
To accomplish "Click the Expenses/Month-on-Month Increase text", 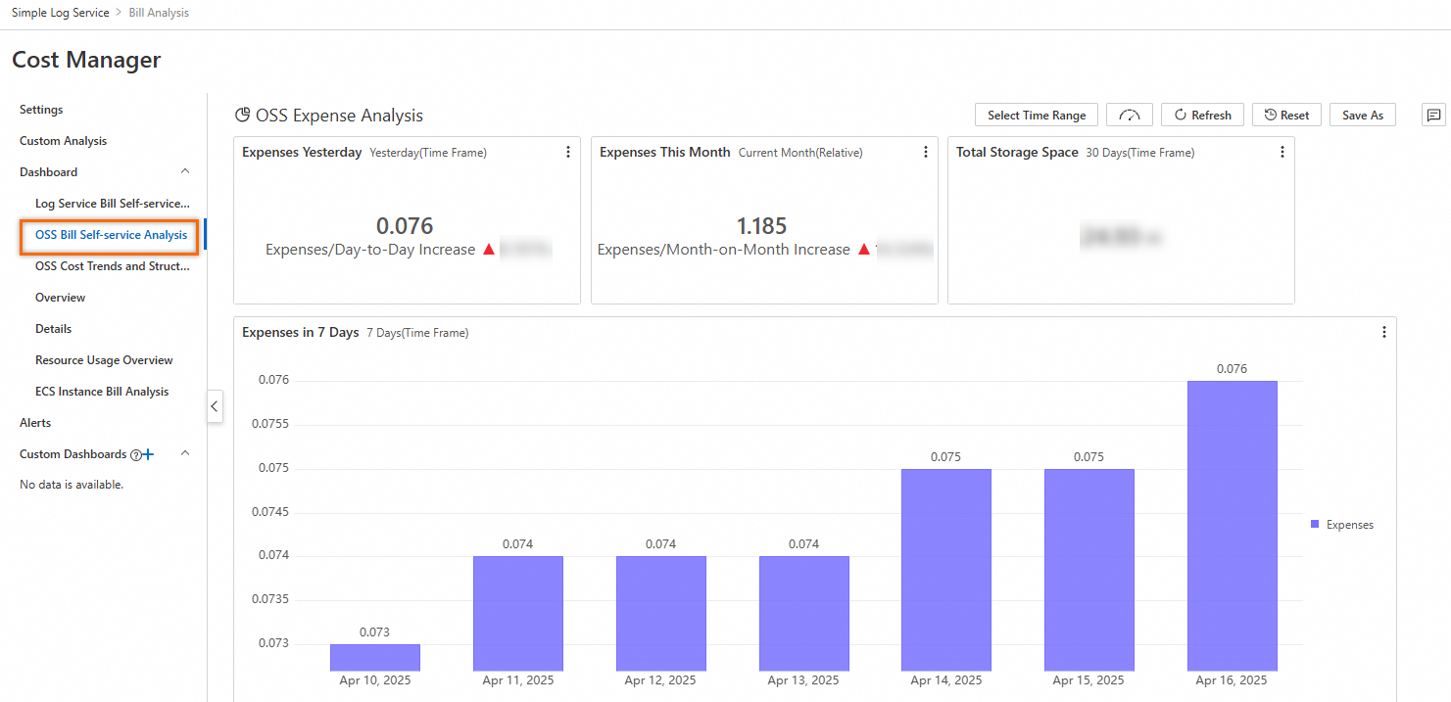I will point(724,250).
